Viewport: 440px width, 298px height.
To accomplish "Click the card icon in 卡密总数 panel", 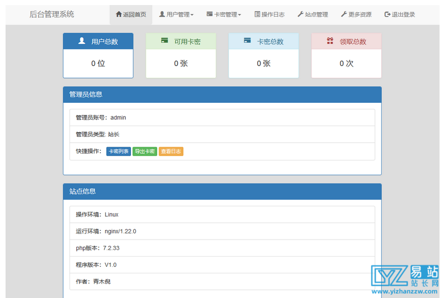I will pyautogui.click(x=247, y=41).
